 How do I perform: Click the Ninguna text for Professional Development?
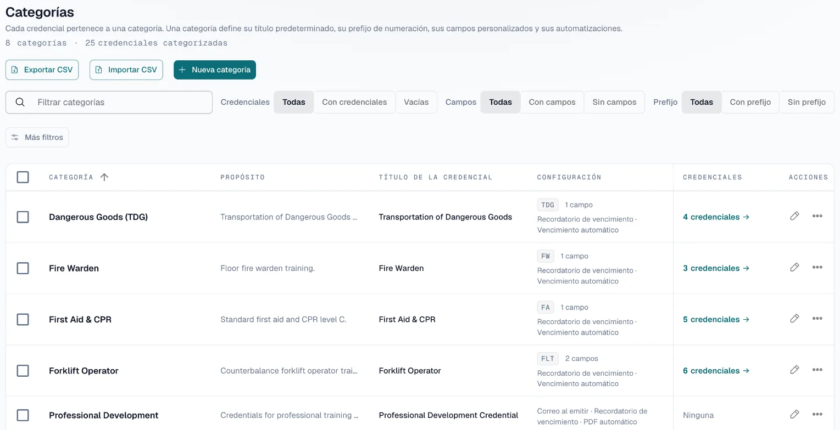(698, 415)
